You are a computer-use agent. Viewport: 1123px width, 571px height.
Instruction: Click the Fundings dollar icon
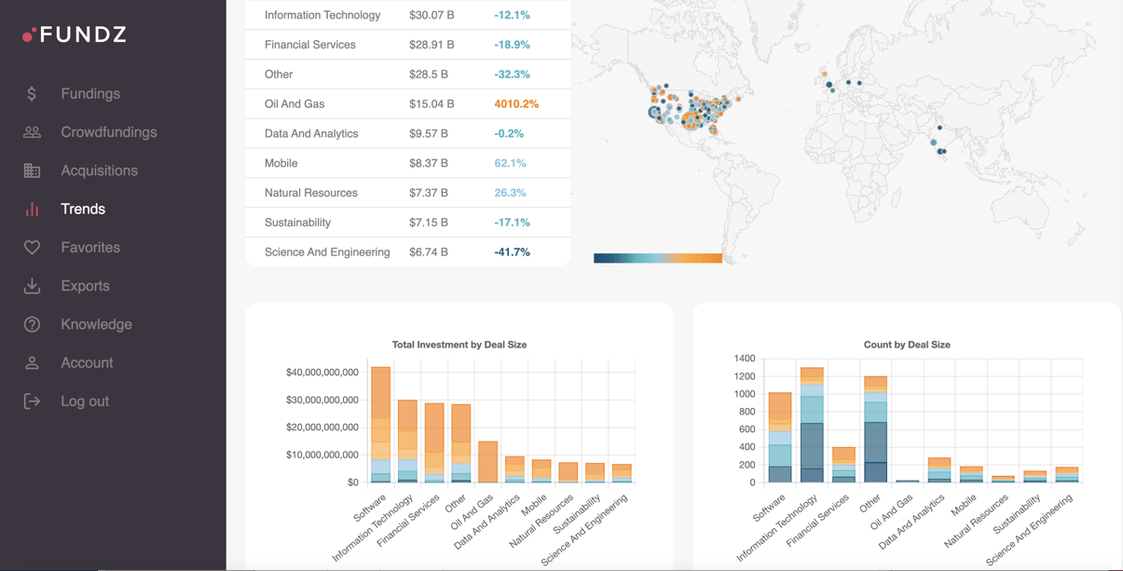point(33,93)
